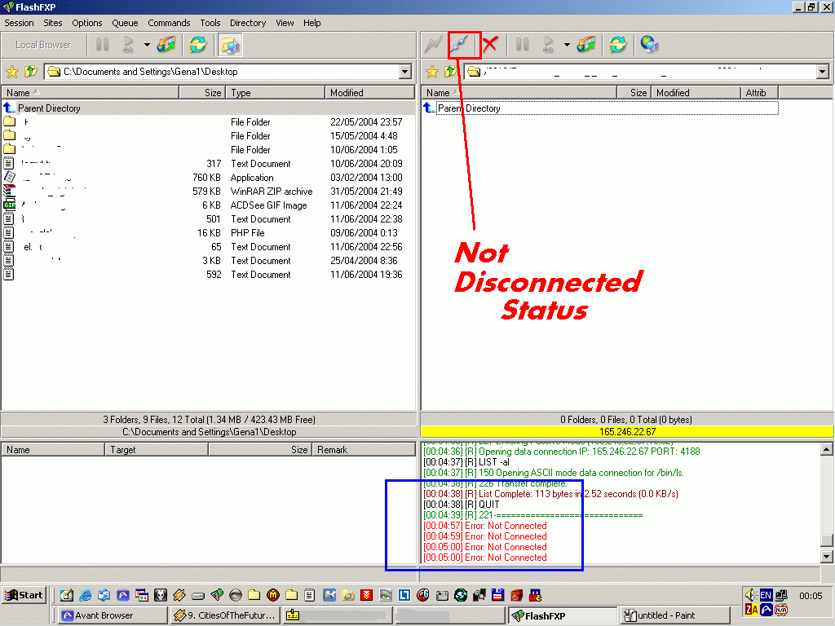The width and height of the screenshot is (835, 626).
Task: Refresh the local pane file listing
Action: (197, 45)
